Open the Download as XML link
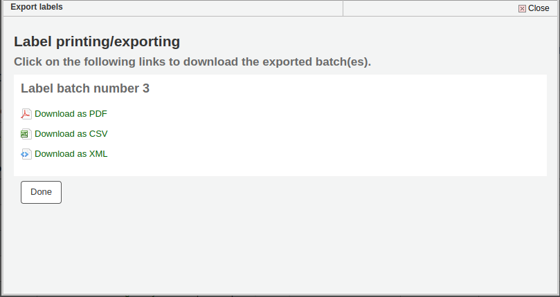Image resolution: width=560 pixels, height=297 pixels. 71,154
